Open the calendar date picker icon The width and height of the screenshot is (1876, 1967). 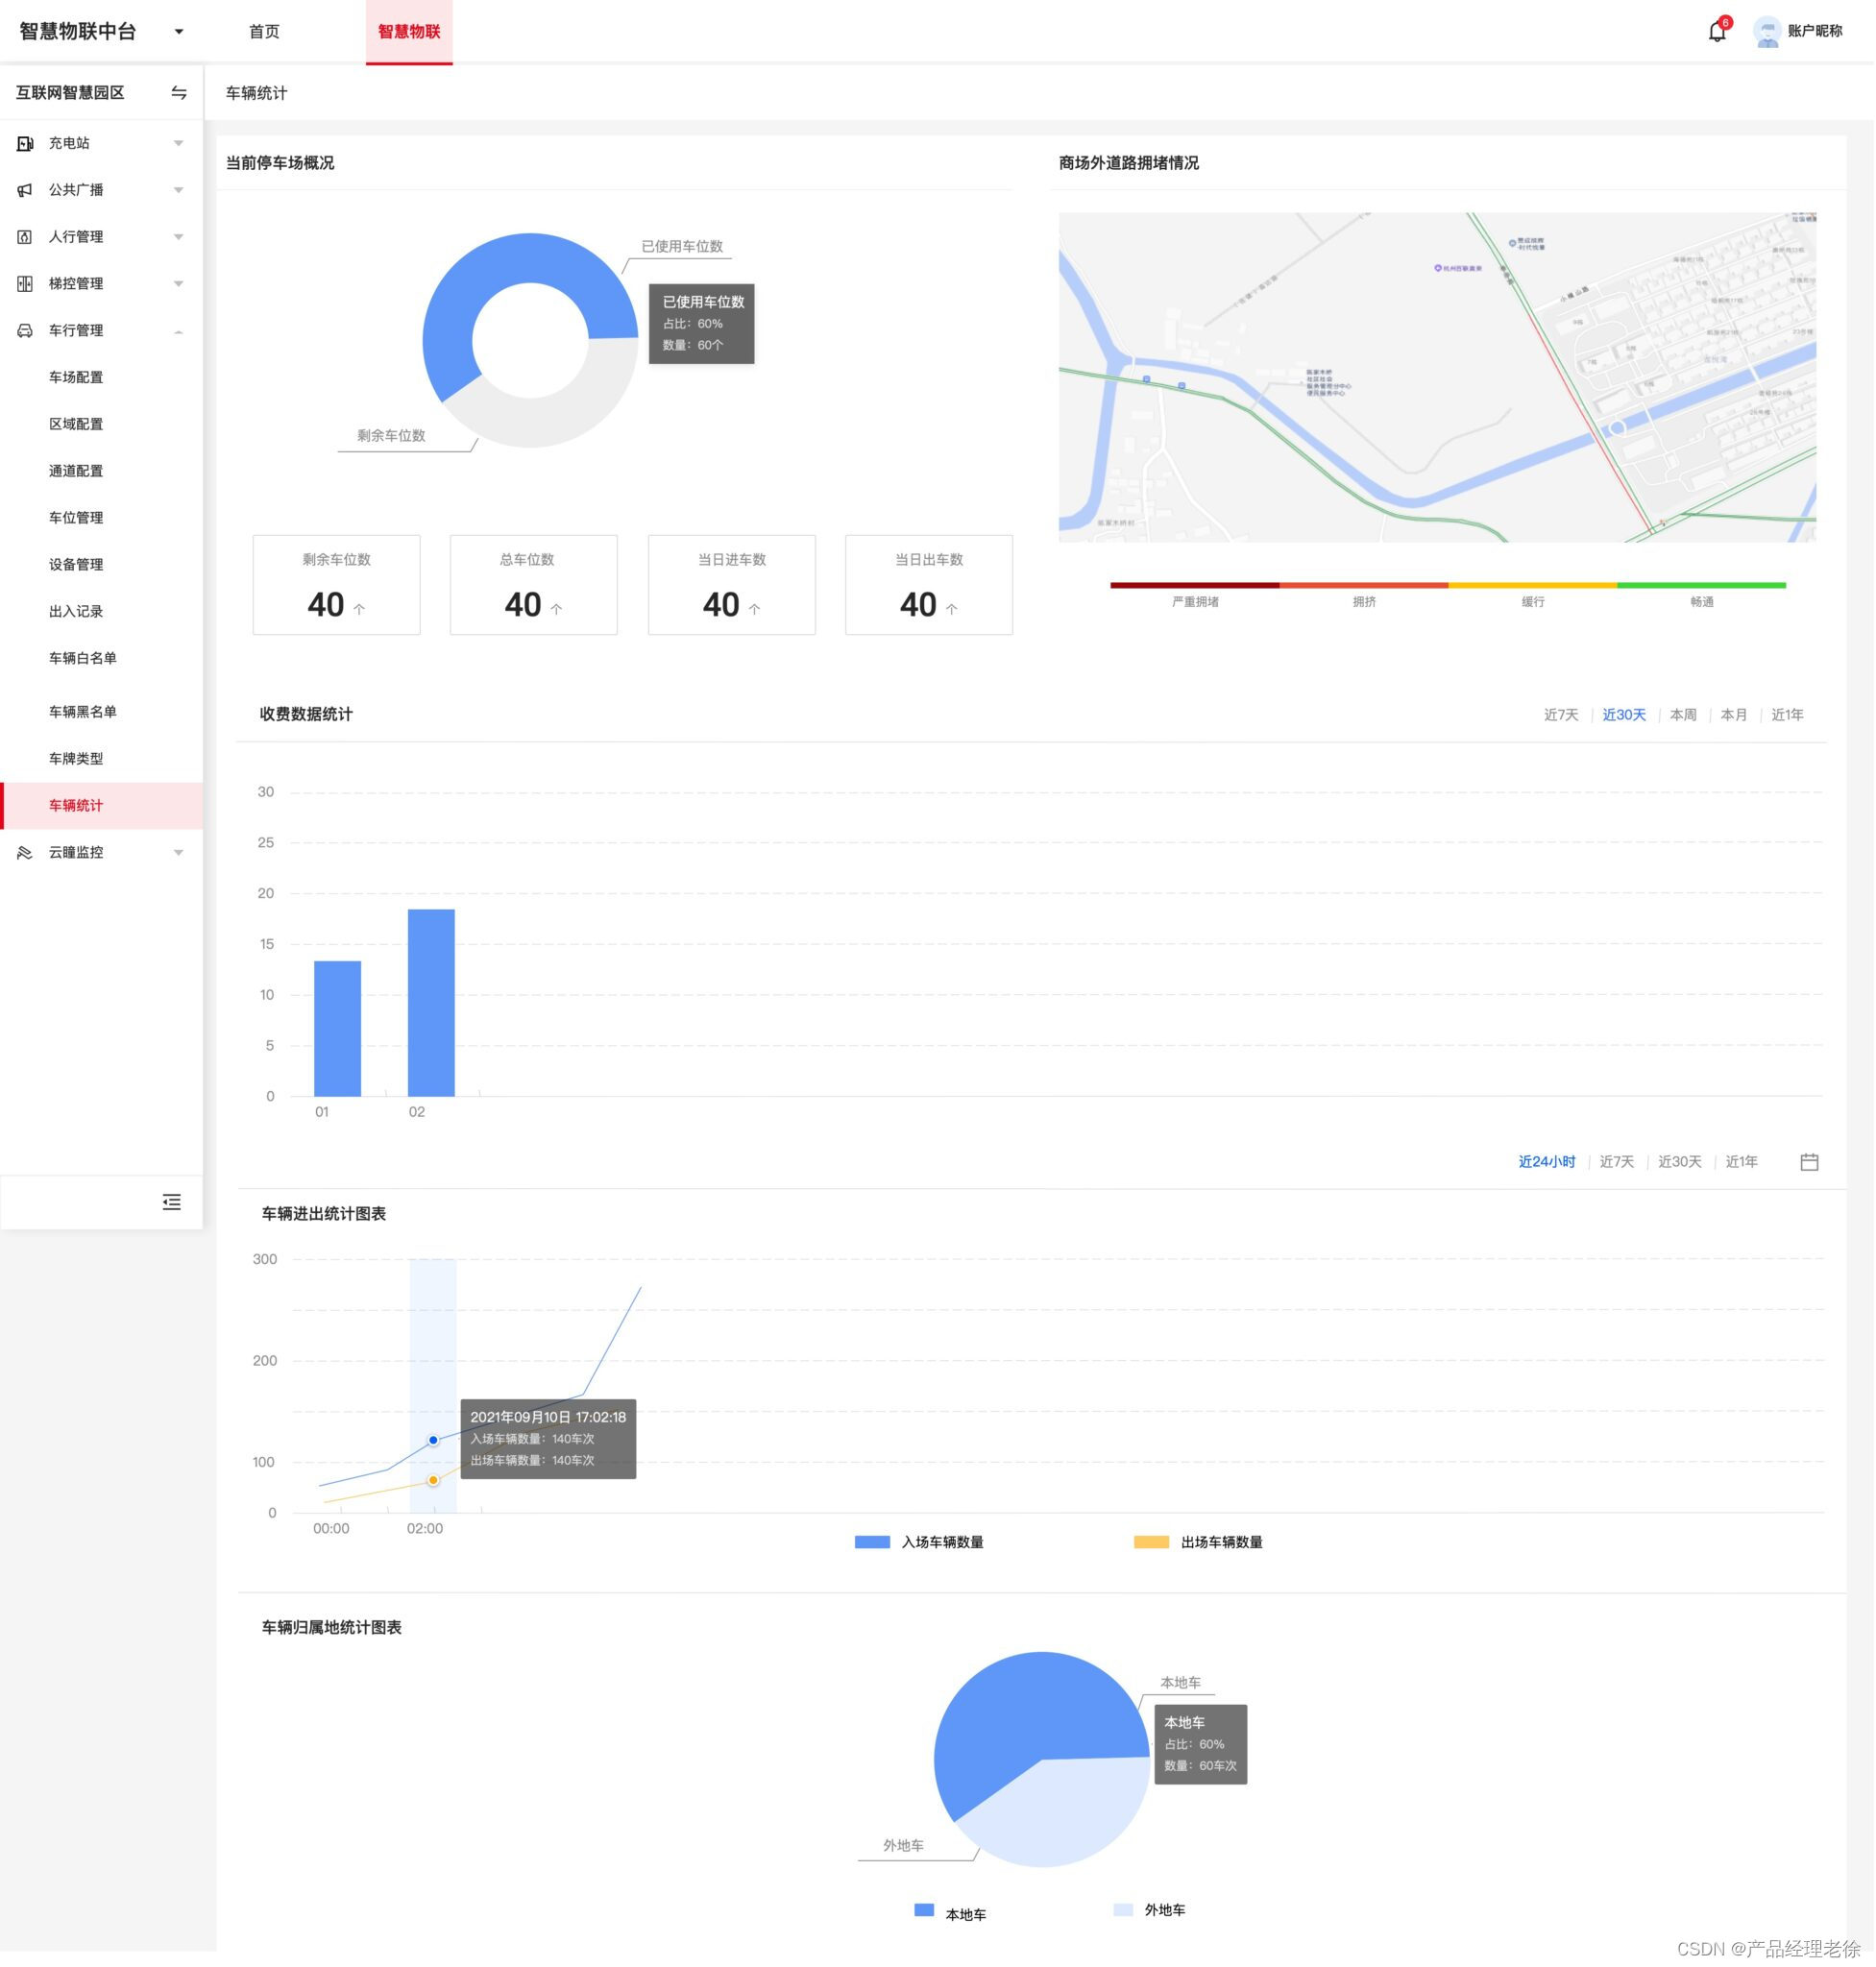[1809, 1162]
